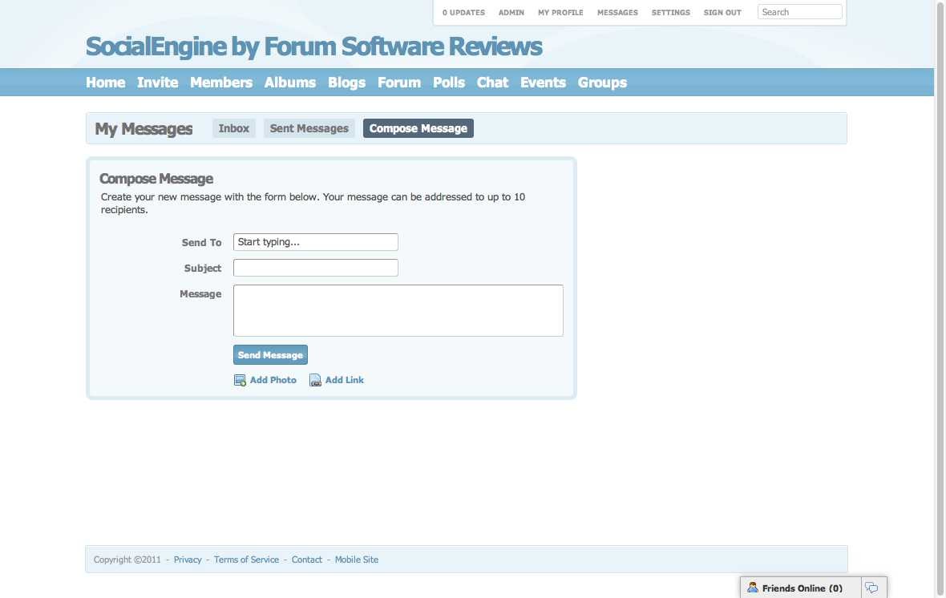Click the Add Link page icon
The width and height of the screenshot is (946, 598).
[315, 380]
